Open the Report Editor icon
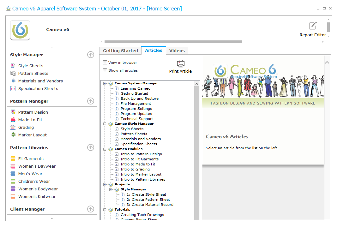338x227 pixels. pos(312,26)
